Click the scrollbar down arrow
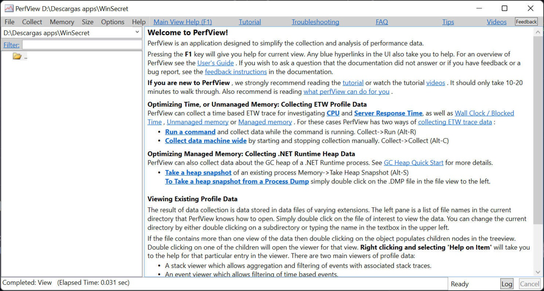 (539, 271)
